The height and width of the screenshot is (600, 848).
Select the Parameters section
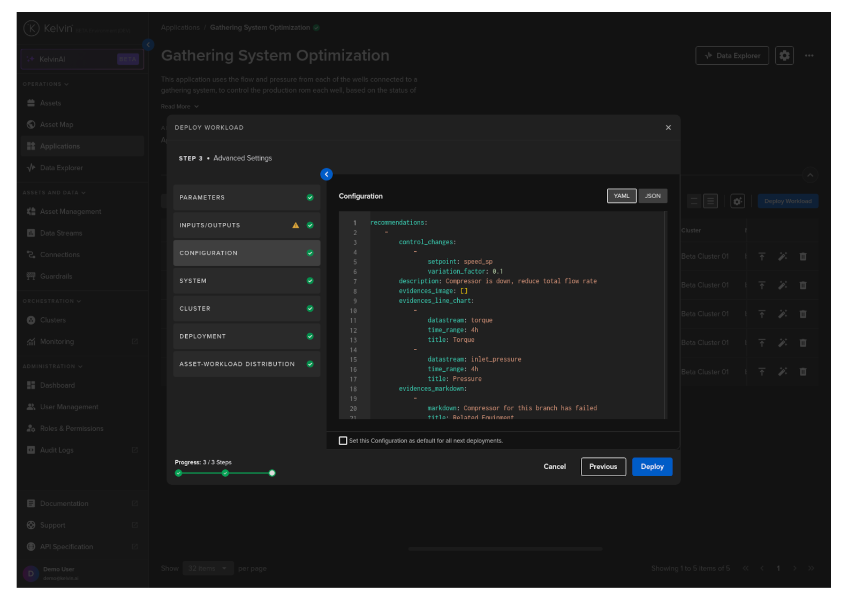[x=246, y=198]
